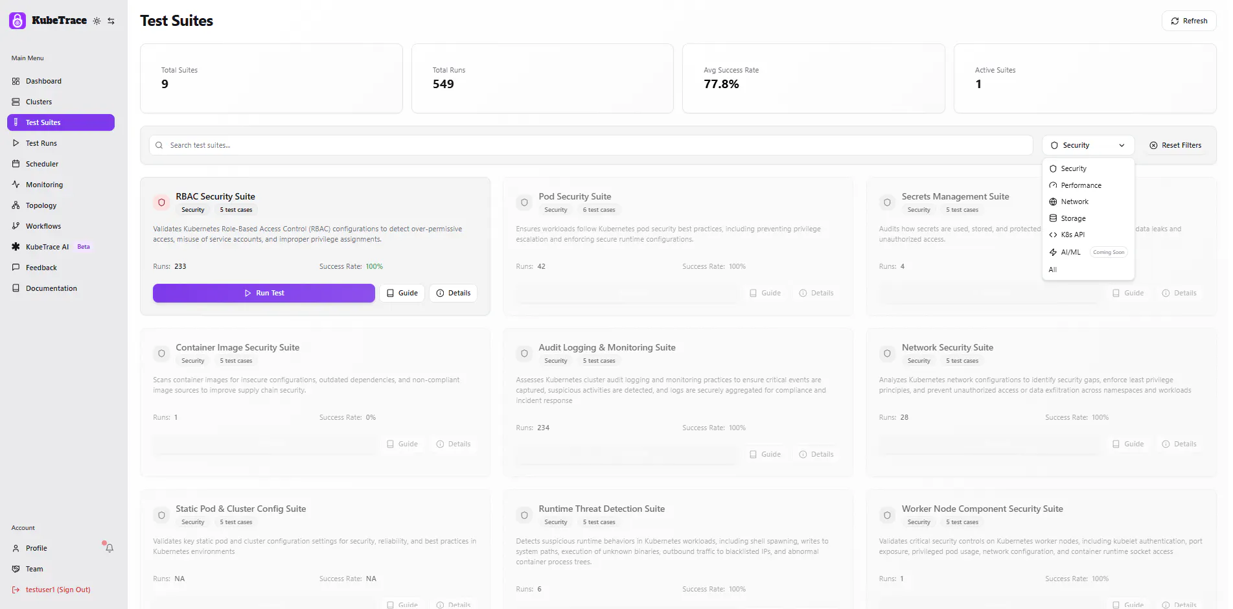This screenshot has width=1233, height=609.
Task: Choose AI/ML coming soon option
Action: [x=1088, y=252]
